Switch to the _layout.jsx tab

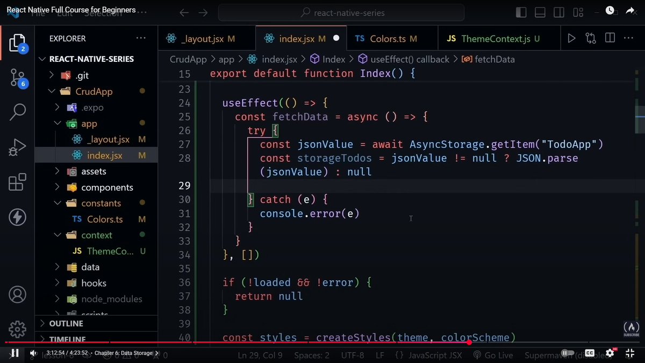207,38
